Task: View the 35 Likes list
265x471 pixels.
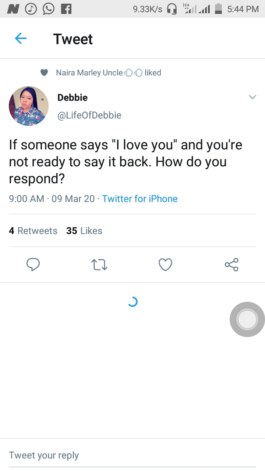Action: point(84,231)
